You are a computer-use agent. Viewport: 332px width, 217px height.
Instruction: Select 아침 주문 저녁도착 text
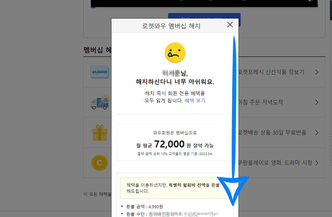[261, 102]
